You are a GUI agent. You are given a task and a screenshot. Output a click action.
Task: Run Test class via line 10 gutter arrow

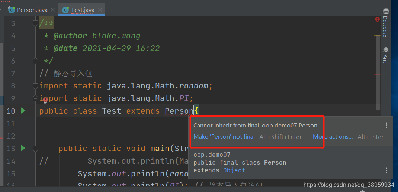click(x=23, y=111)
